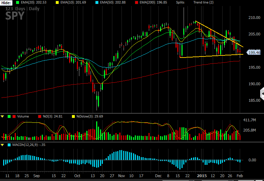Click the cyan EMA(50) color swatch

tap(97, 2)
